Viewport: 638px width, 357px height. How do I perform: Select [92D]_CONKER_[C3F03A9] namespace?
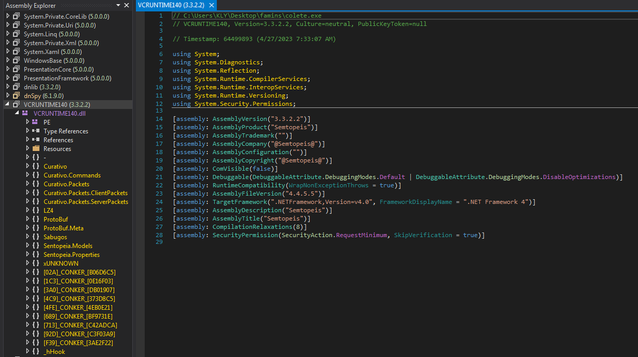click(x=79, y=334)
